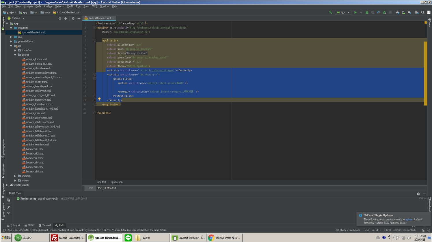Open Chrome window from taskbar

(x=225, y=238)
